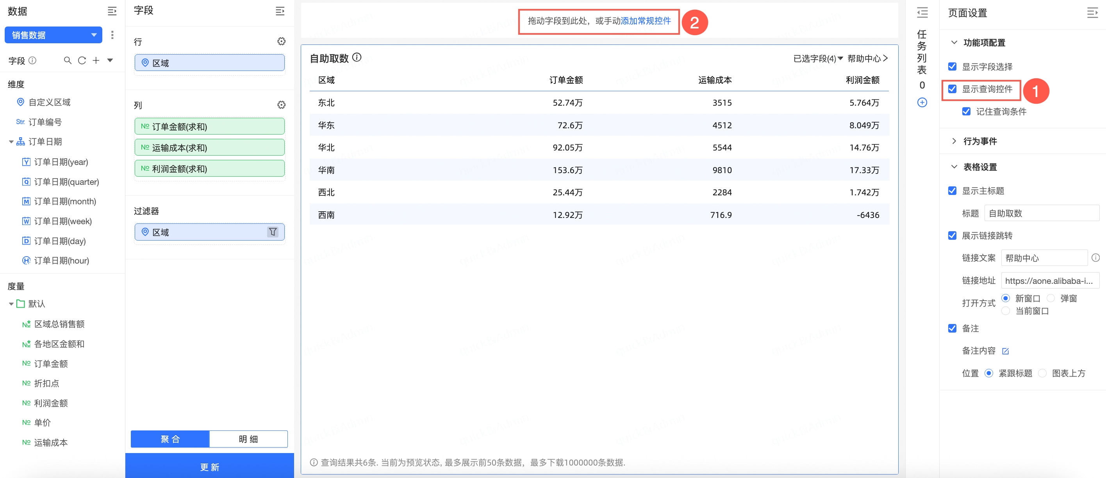The height and width of the screenshot is (478, 1106).
Task: Open the row settings gear icon
Action: (x=281, y=41)
